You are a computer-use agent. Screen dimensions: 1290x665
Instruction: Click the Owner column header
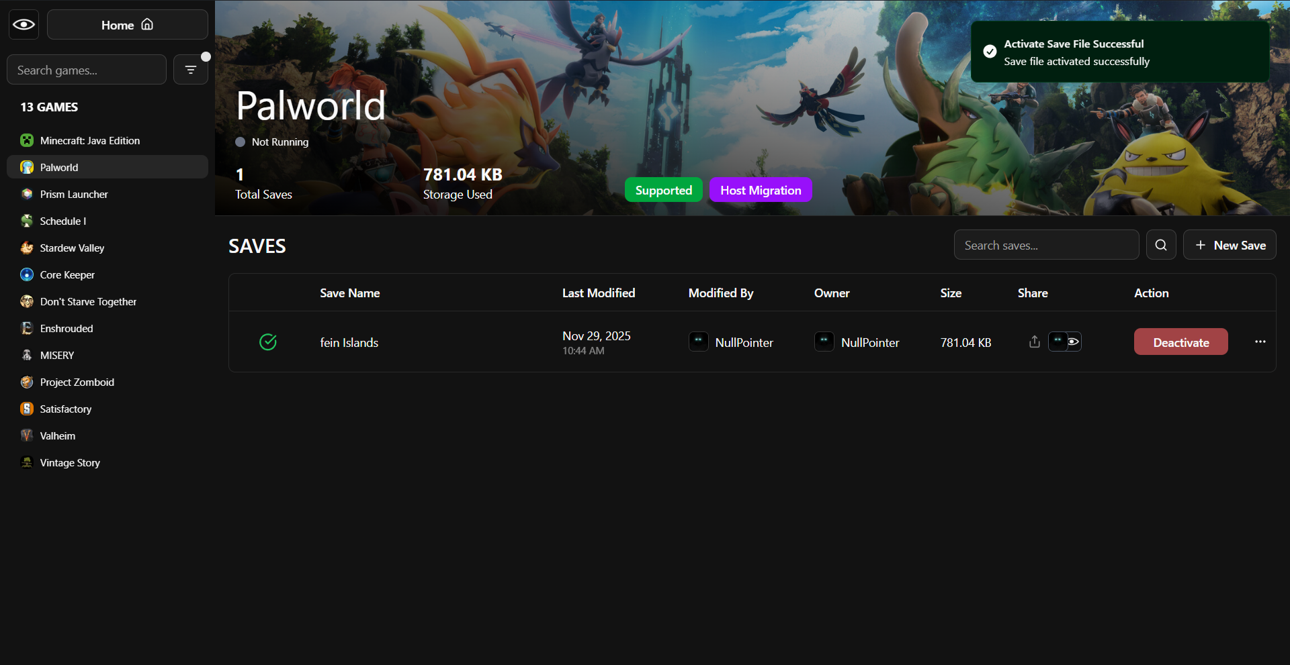pyautogui.click(x=832, y=293)
